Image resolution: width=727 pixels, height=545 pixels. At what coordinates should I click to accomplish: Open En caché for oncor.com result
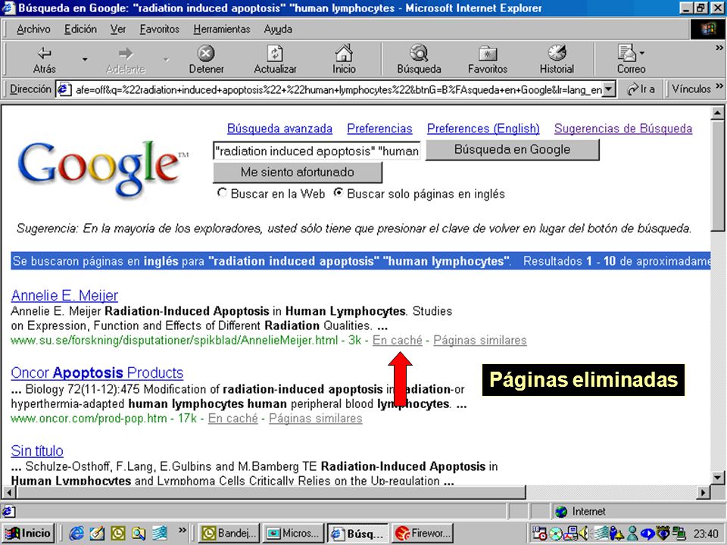pos(232,418)
